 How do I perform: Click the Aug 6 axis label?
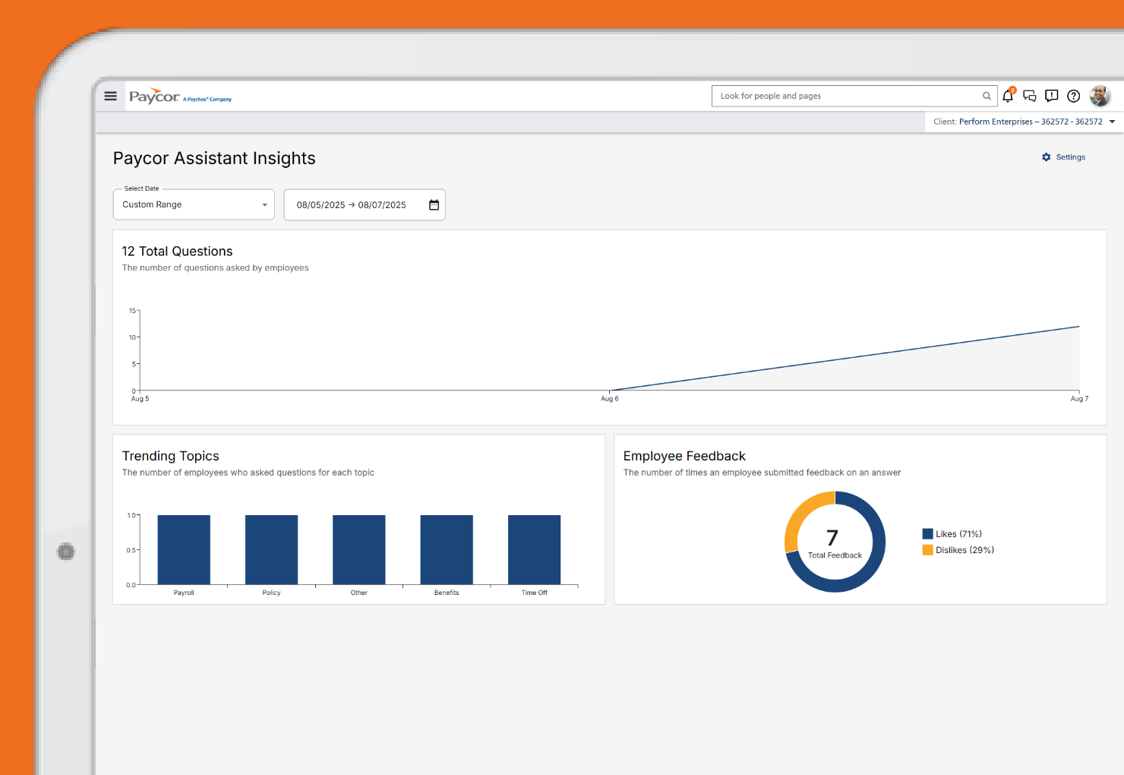(x=610, y=399)
